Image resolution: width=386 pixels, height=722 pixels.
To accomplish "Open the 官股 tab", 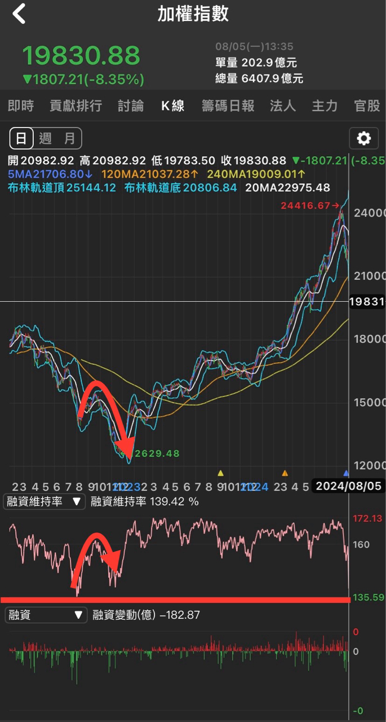I will tap(367, 105).
